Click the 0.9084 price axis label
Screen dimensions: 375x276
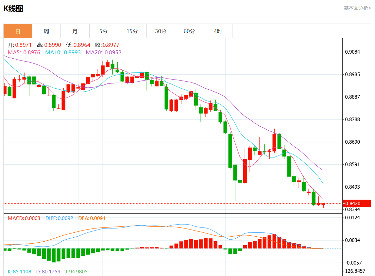(x=352, y=52)
